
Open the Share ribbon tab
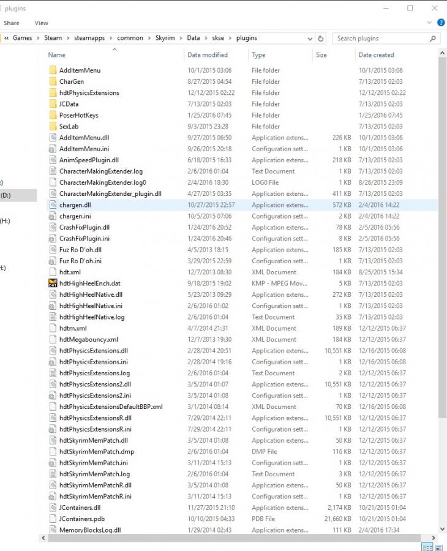12,23
